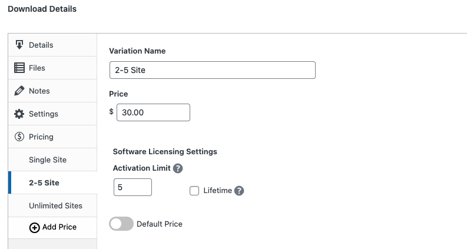The height and width of the screenshot is (249, 467).
Task: Select the Unlimited Sites variation
Action: (x=55, y=205)
